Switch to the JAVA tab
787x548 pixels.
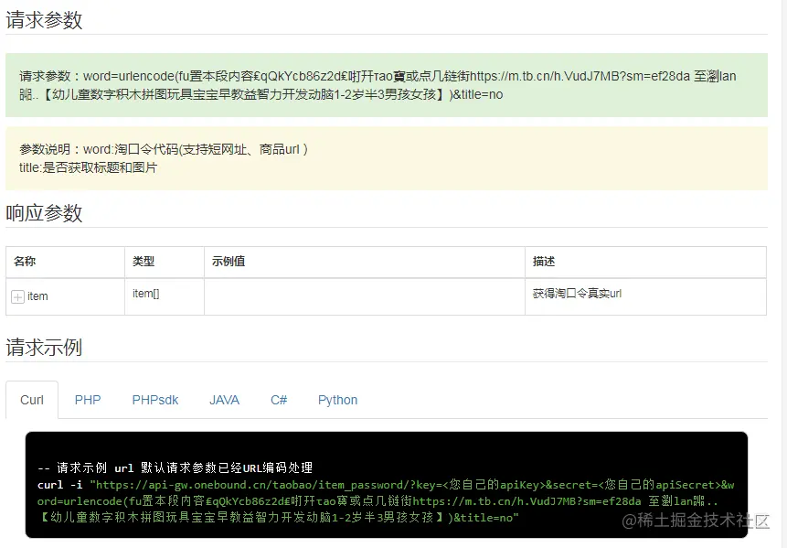pos(224,400)
